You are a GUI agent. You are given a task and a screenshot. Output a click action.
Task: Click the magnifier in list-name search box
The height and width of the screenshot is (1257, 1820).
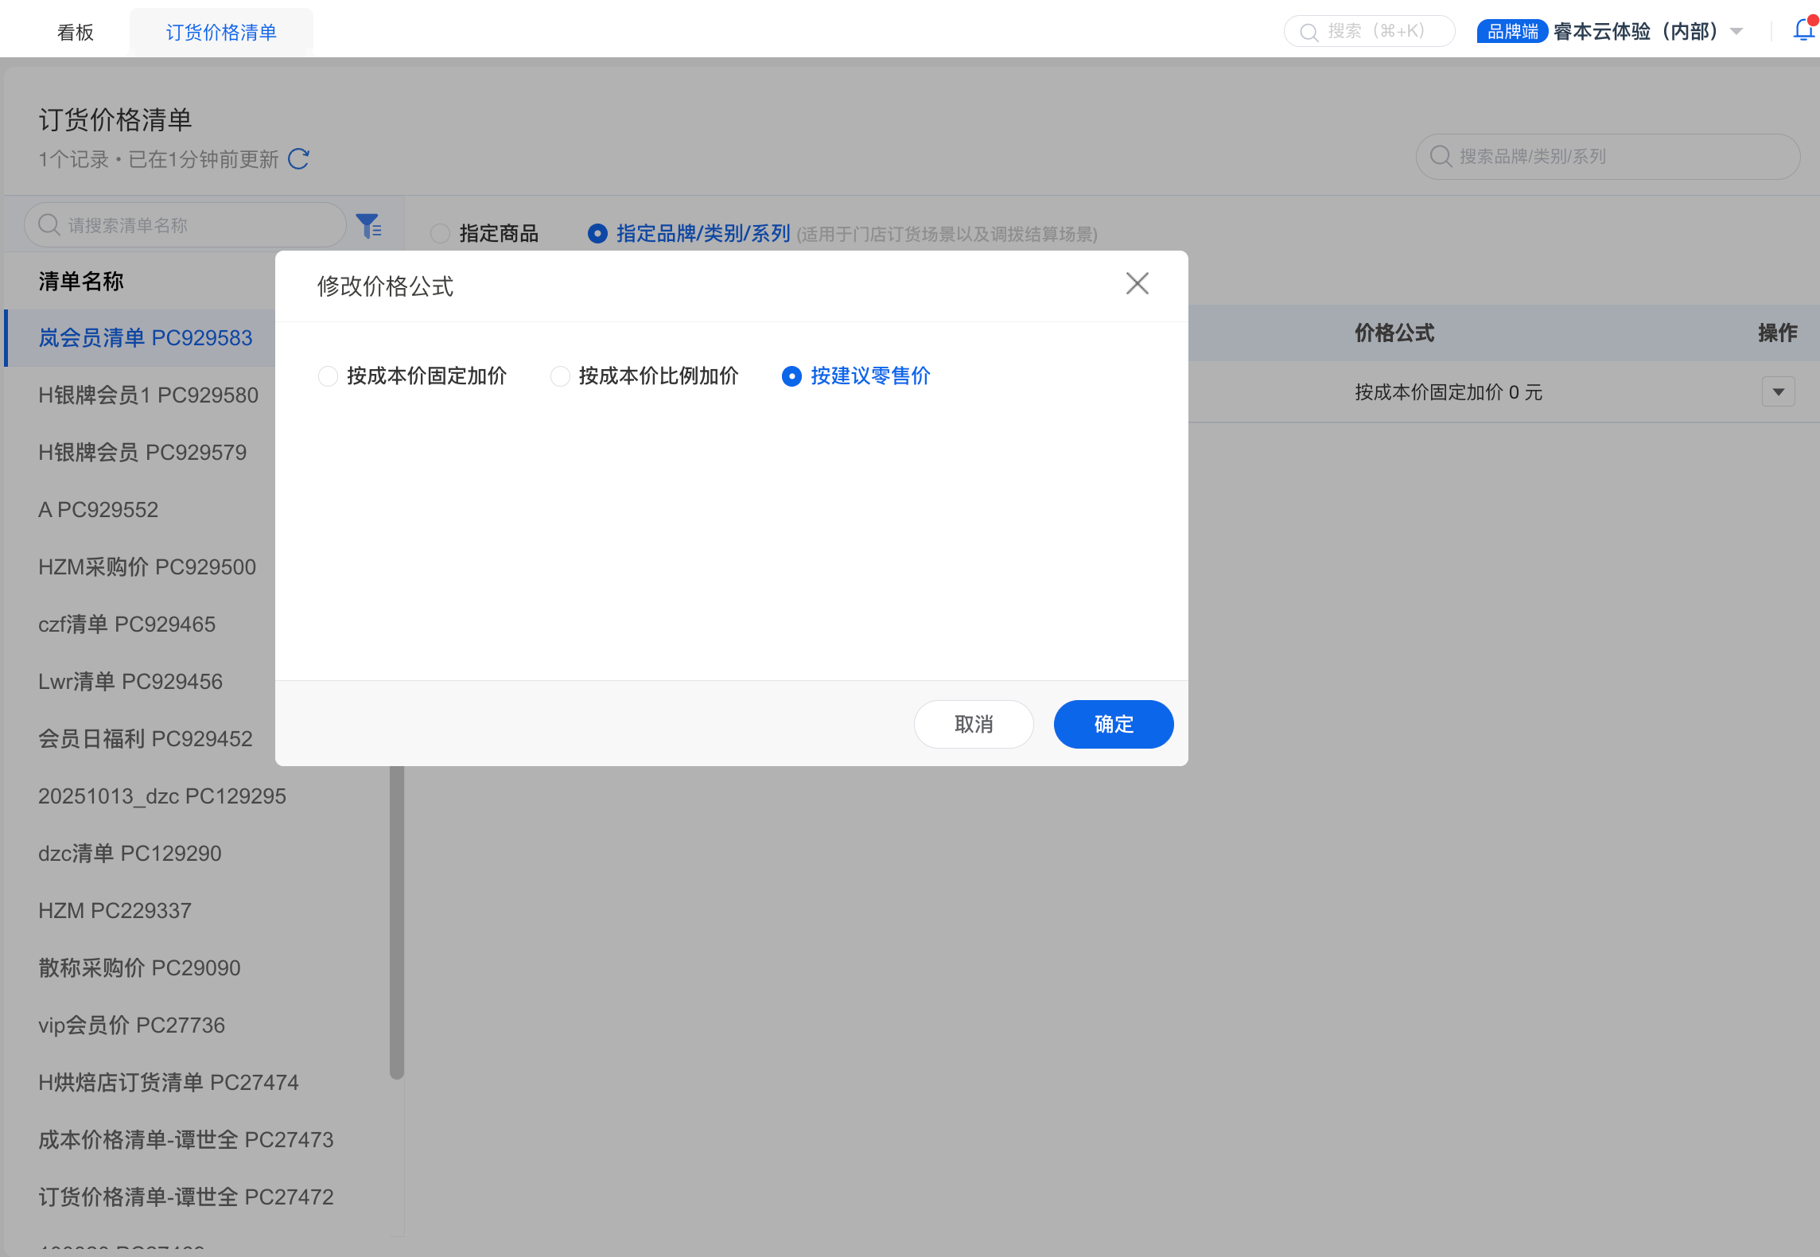(49, 225)
